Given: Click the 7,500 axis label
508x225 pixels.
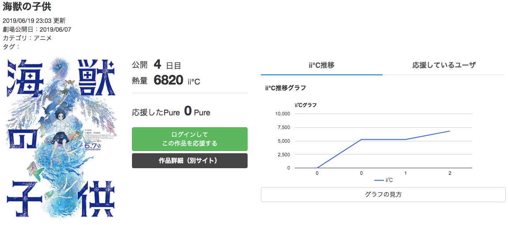Looking at the screenshot, I should click(x=285, y=127).
